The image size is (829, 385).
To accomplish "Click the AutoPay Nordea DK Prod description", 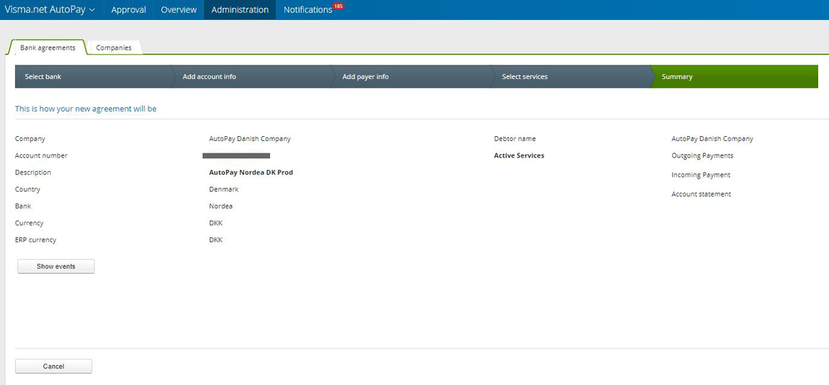I will 251,172.
